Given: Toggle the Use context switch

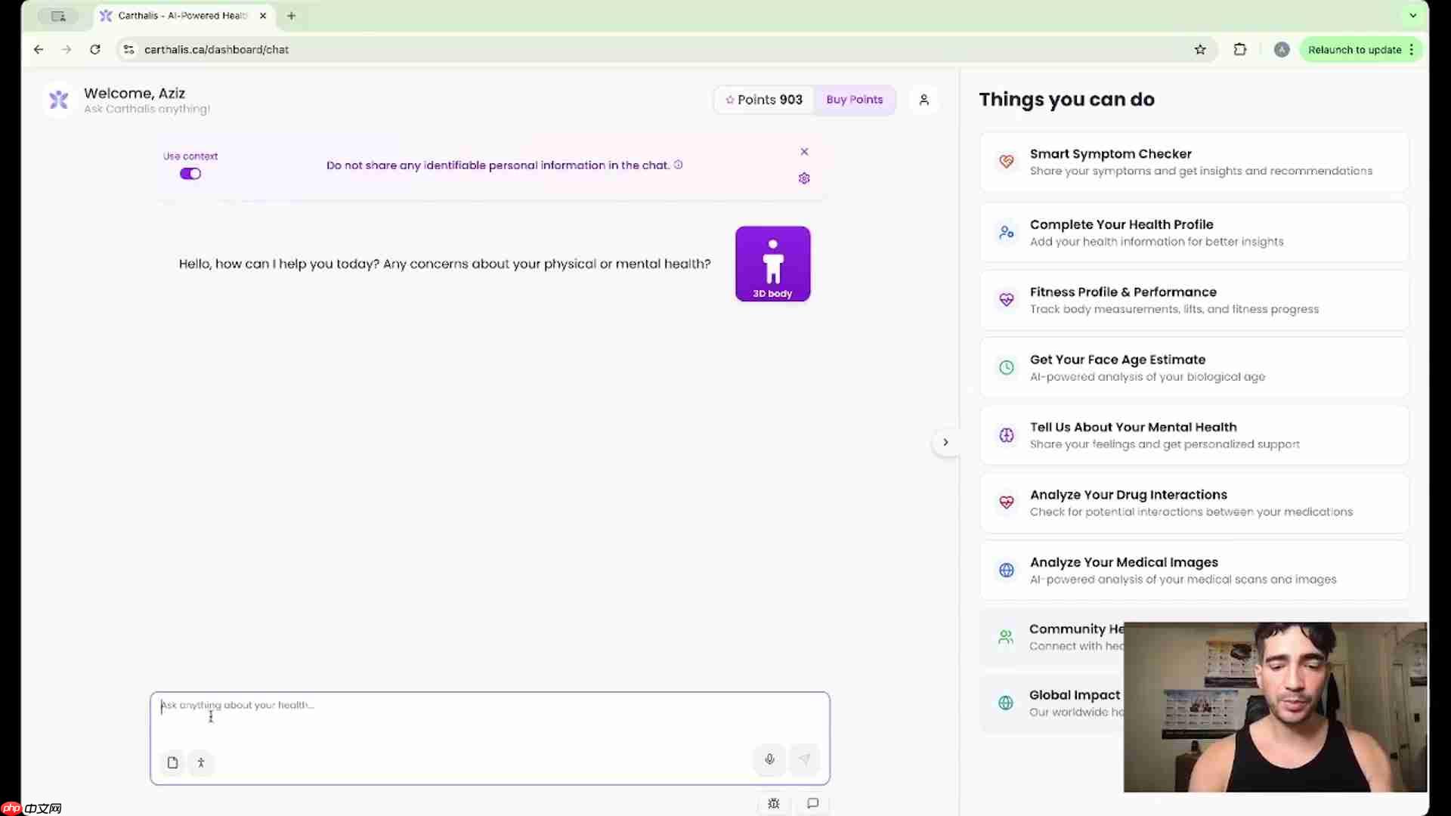Looking at the screenshot, I should (x=190, y=174).
